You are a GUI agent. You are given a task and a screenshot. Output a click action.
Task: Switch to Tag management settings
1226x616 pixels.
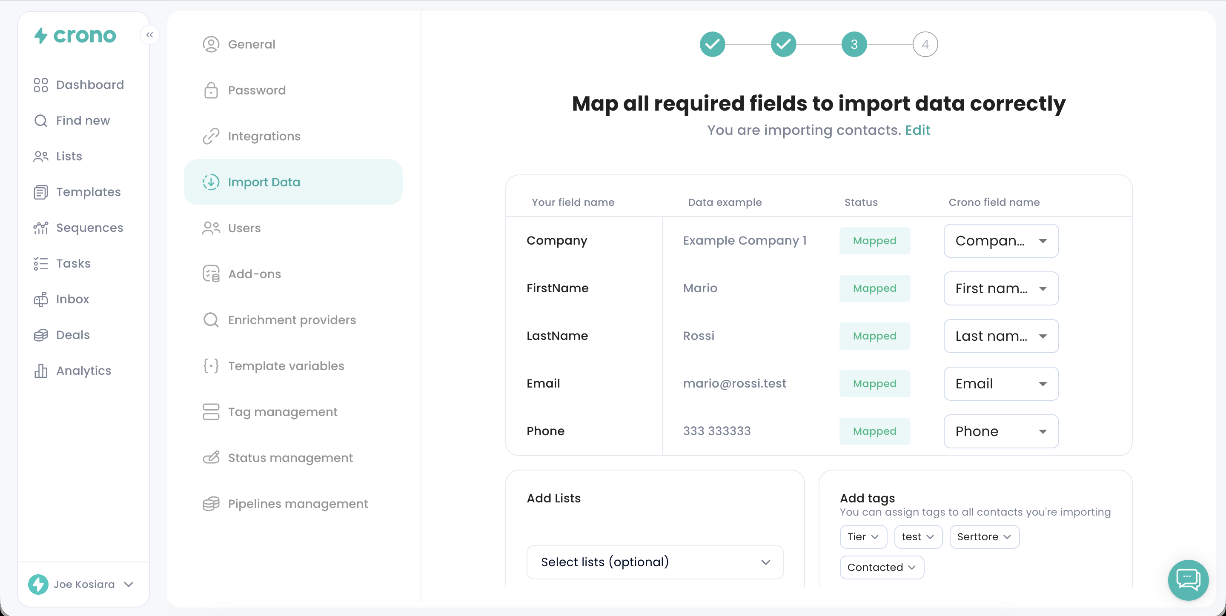[282, 411]
